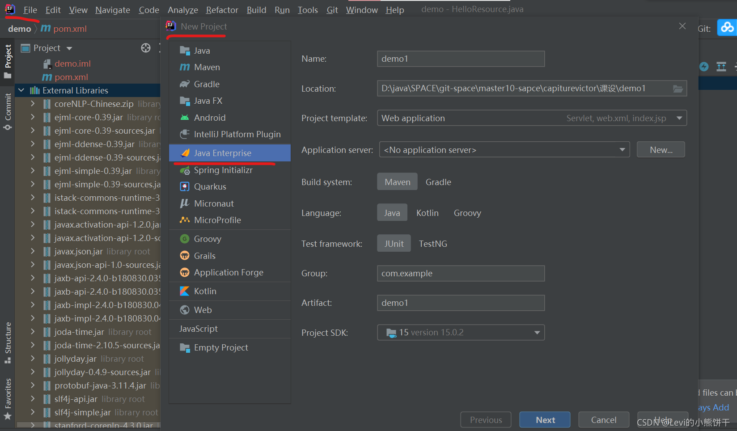
Task: Open the Project SDK dropdown
Action: tap(461, 332)
